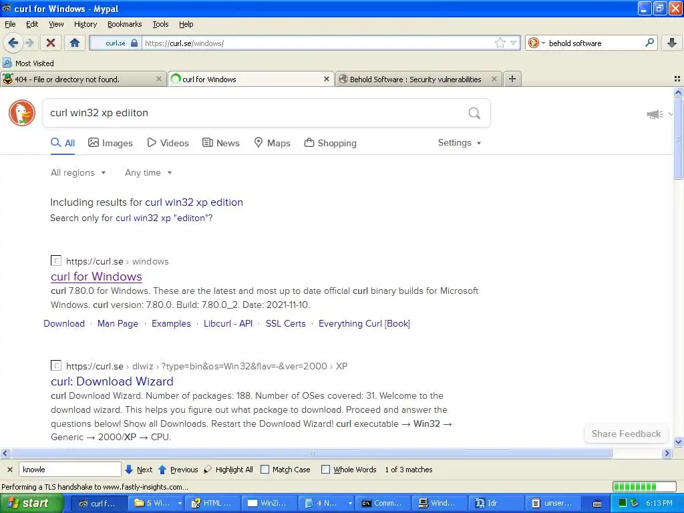Select the Maps search category
Viewport: 684px width, 513px height.
[x=273, y=143]
